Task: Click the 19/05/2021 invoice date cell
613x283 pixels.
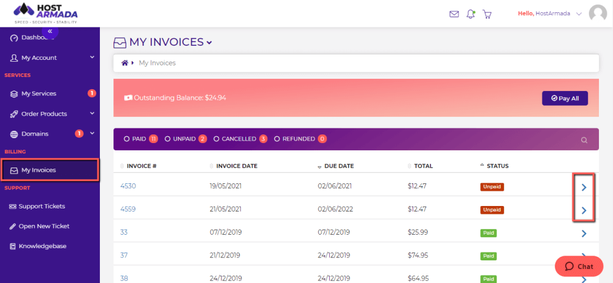Action: [x=226, y=186]
